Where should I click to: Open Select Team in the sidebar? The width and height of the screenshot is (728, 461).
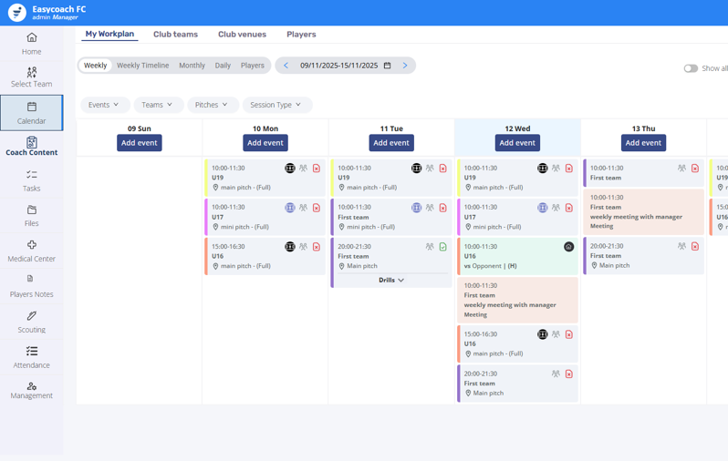point(32,77)
